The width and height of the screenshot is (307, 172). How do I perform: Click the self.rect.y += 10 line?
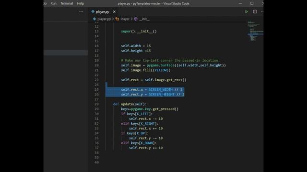[x=146, y=148]
